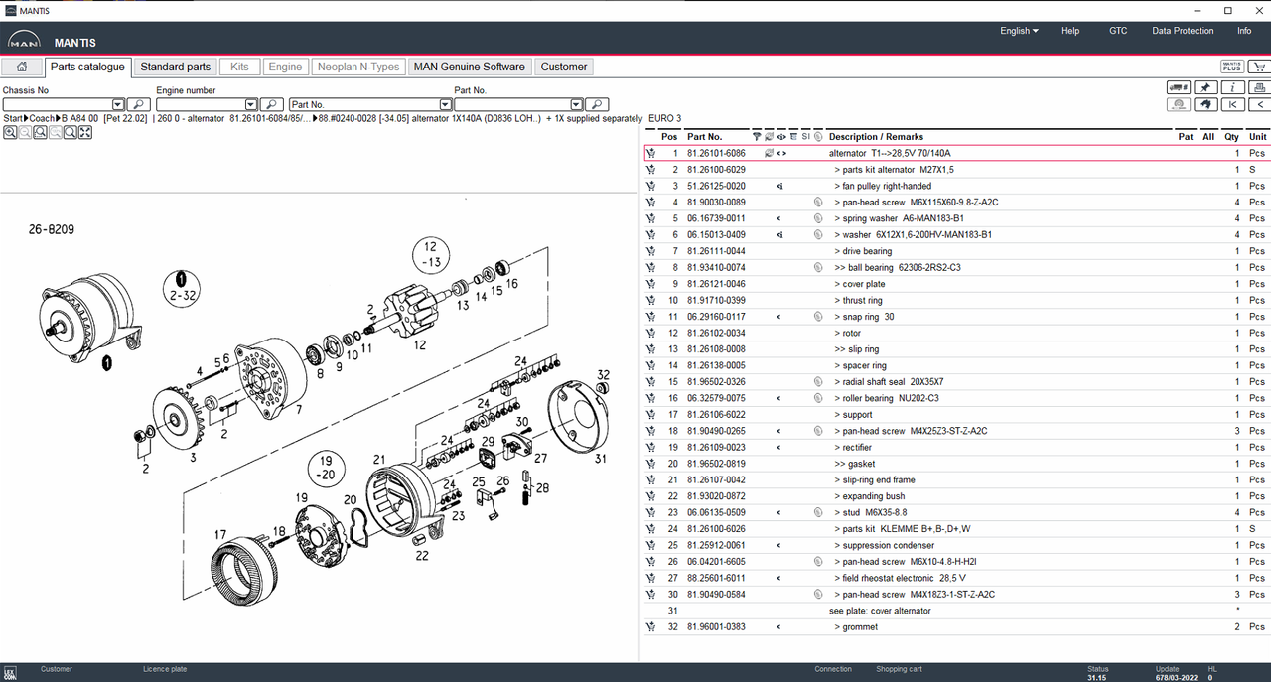Select part number 81.26100-6029
Image resolution: width=1271 pixels, height=682 pixels.
tap(716, 170)
